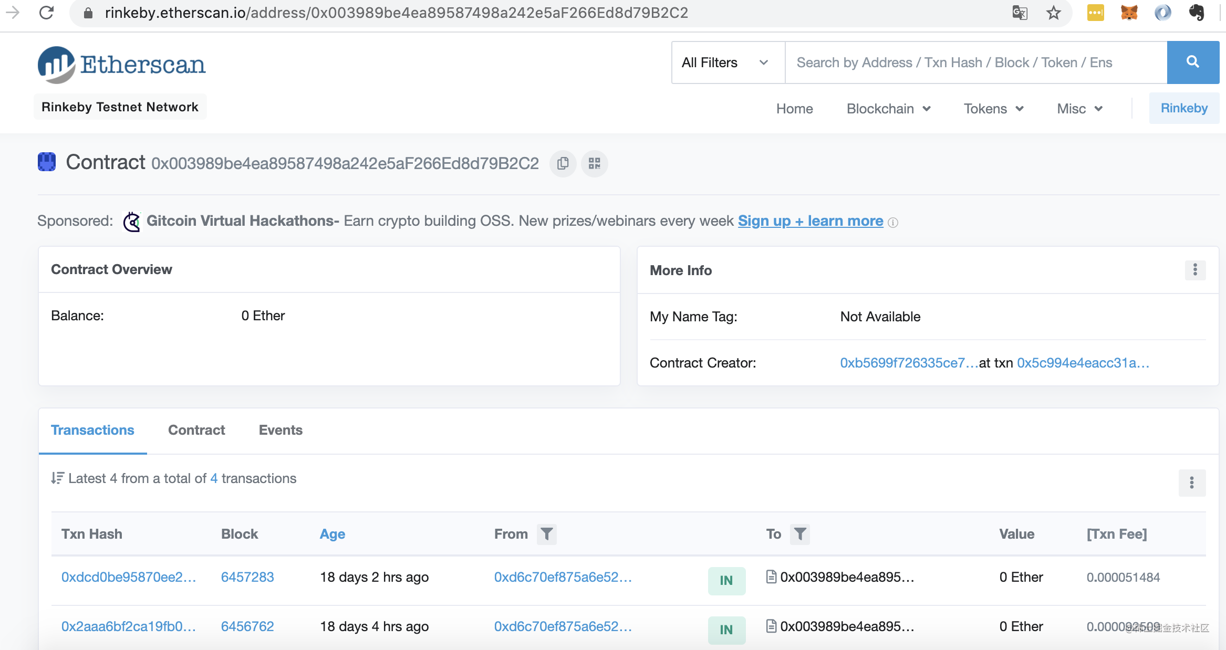Click the Not Available name tag text

coord(880,317)
